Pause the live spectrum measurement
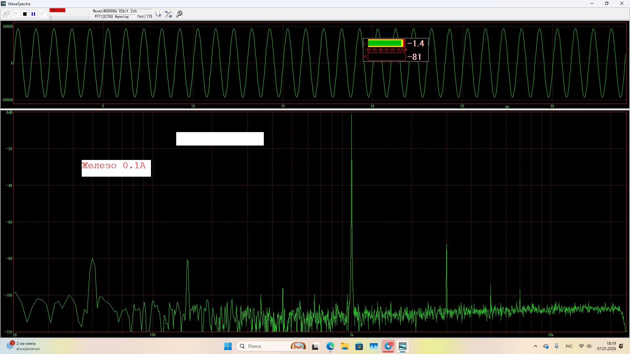630x354 pixels. pos(33,14)
